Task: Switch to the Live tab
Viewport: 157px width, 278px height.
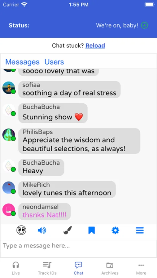Action: (16, 268)
